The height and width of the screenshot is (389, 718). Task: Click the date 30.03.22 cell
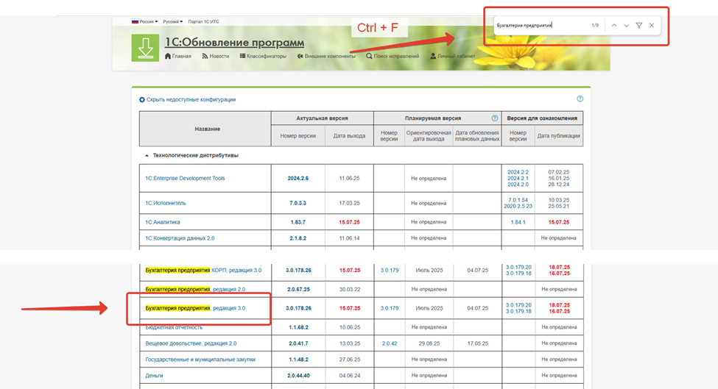pyautogui.click(x=349, y=289)
